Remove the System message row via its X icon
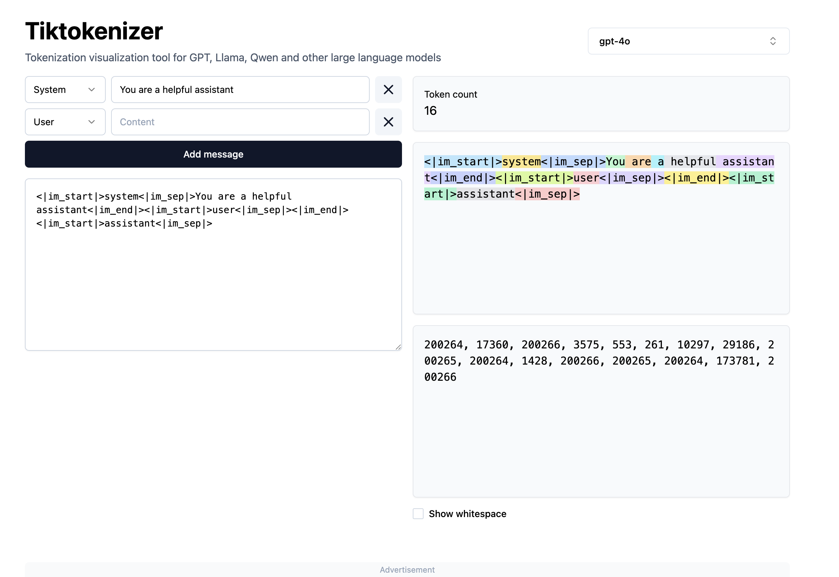Image resolution: width=839 pixels, height=577 pixels. 388,90
